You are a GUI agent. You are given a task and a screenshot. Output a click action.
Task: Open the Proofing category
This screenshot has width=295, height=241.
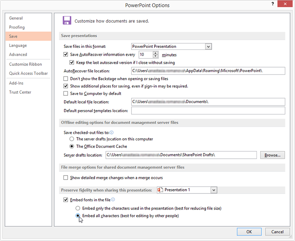[17, 27]
